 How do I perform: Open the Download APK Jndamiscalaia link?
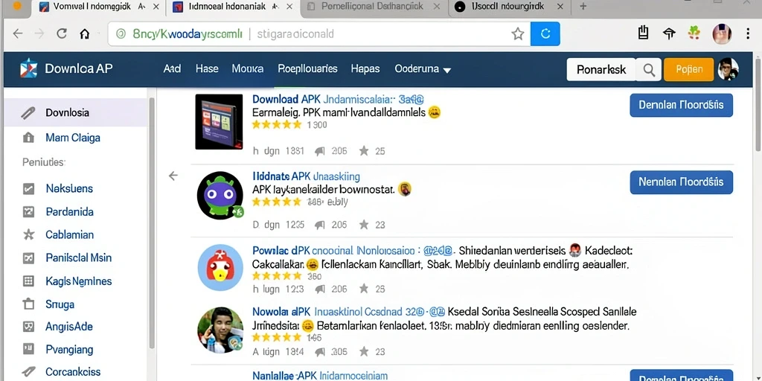point(338,100)
